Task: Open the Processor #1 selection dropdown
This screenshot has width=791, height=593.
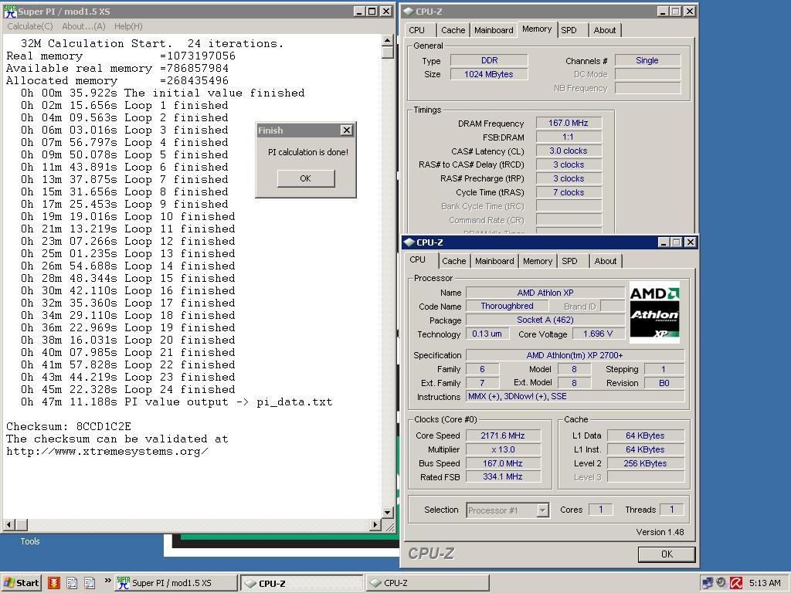Action: (x=542, y=510)
